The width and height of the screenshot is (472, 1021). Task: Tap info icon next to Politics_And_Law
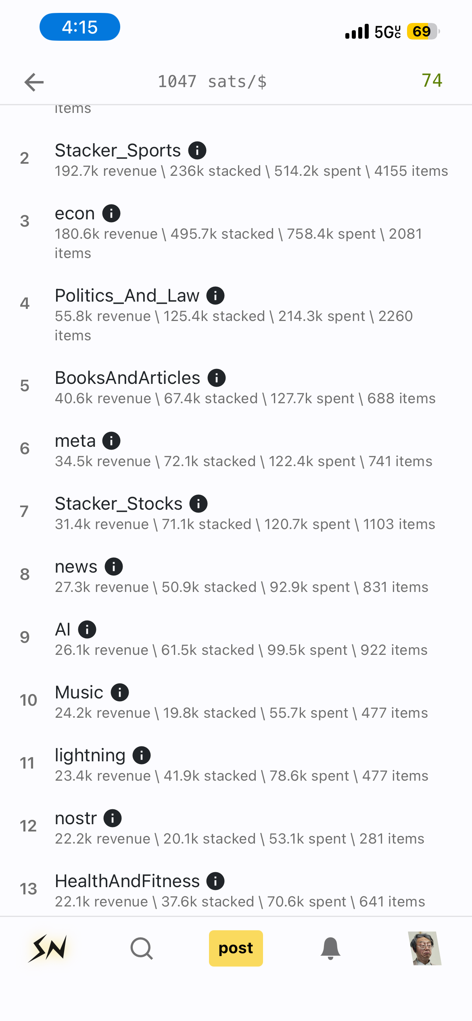pos(215,296)
